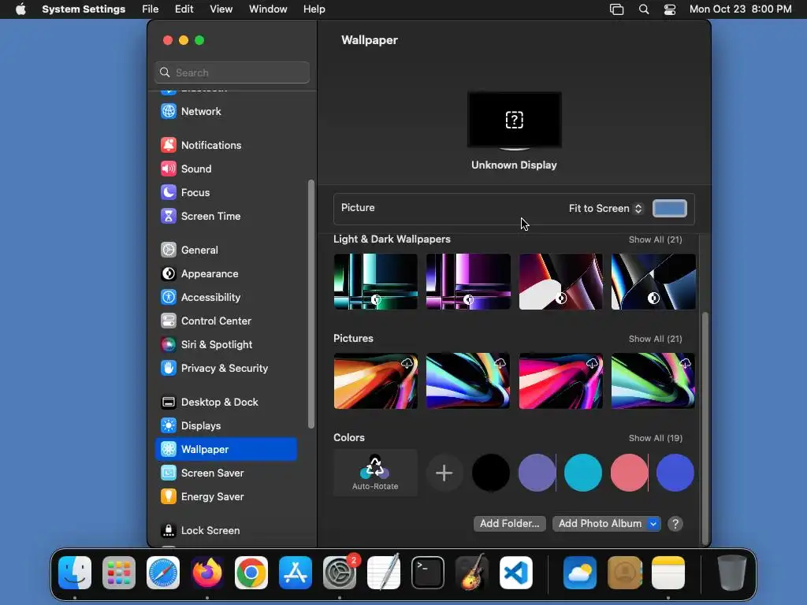Select the orange Pictures wallpaper thumbnail
Viewport: 807px width, 605px height.
(376, 380)
